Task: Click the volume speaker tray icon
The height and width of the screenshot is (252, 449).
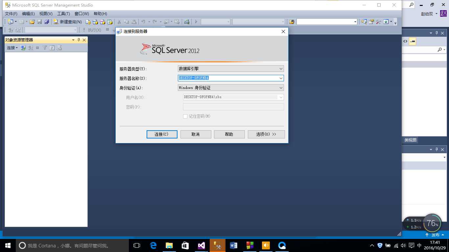Action: 403,245
